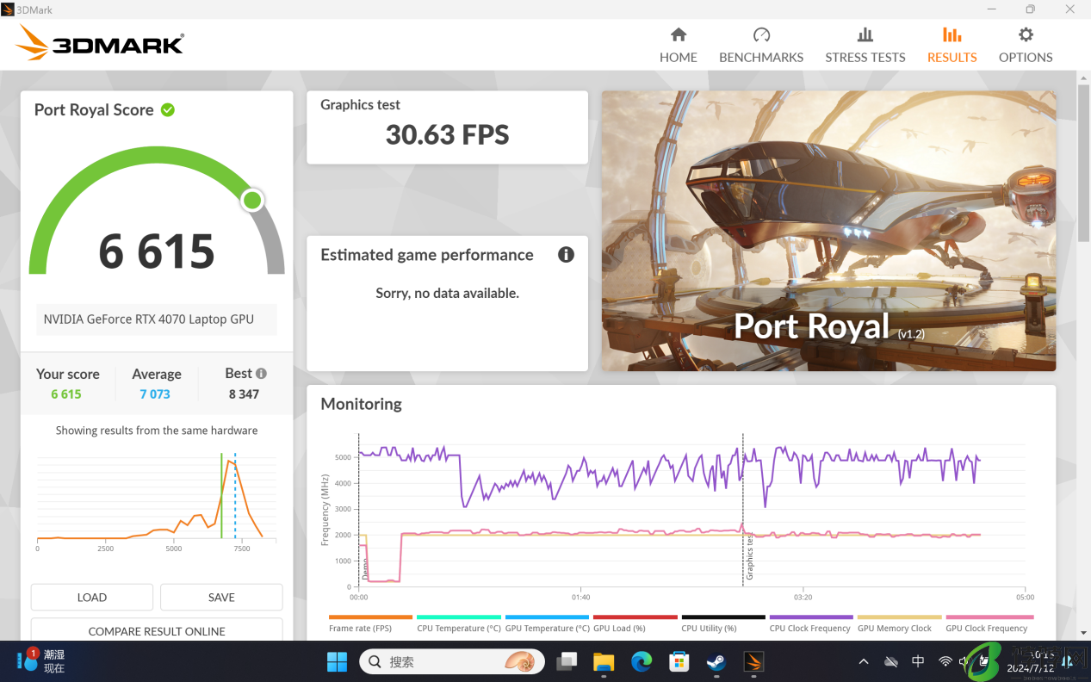The image size is (1091, 682).
Task: Click the Monitoring section heading
Action: [x=362, y=404]
